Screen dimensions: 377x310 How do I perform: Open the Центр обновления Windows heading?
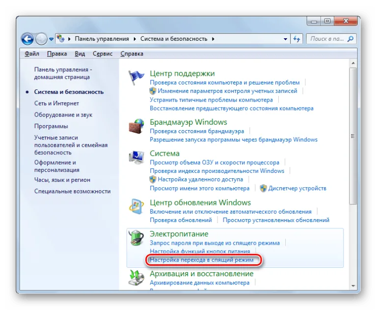click(200, 203)
